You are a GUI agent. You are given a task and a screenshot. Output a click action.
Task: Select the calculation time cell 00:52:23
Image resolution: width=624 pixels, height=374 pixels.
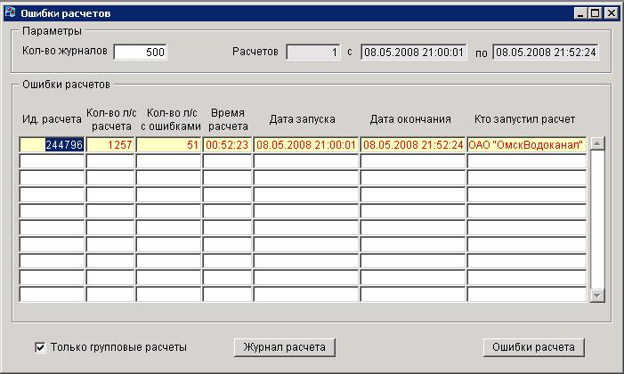(227, 144)
